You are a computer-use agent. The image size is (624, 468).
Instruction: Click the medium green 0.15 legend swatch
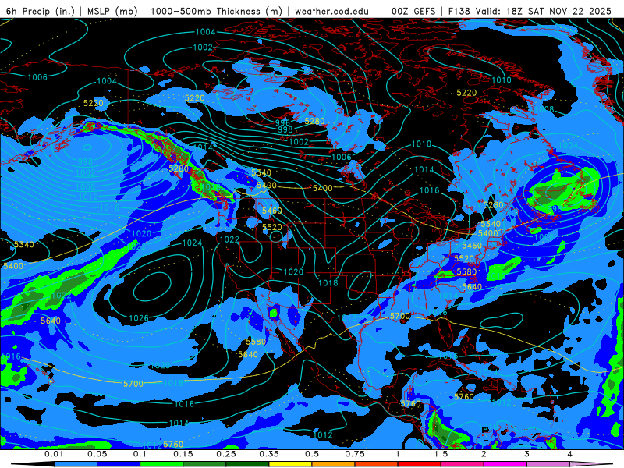[x=204, y=464]
